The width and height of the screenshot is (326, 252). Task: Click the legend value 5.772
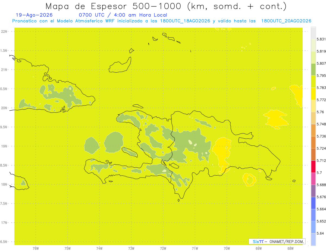(x=321, y=100)
